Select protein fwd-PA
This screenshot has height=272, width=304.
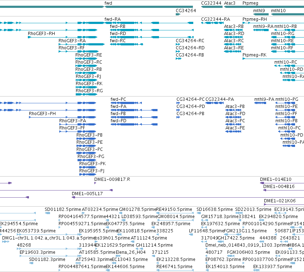point(134,110)
